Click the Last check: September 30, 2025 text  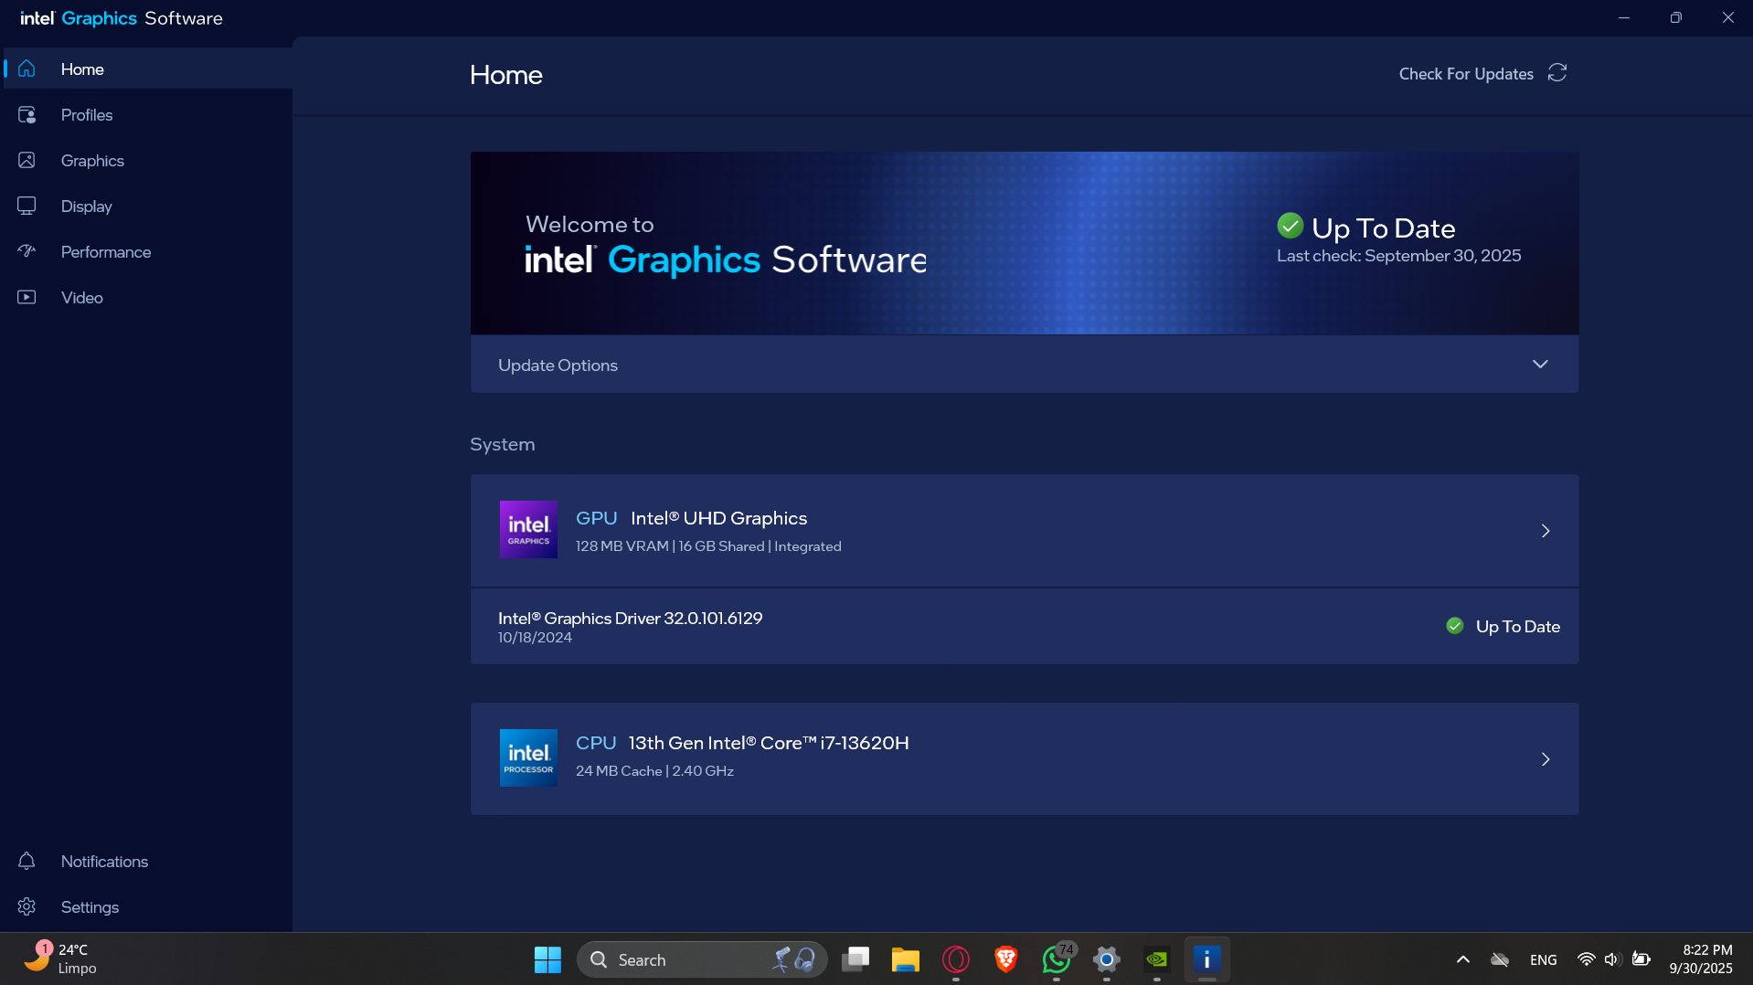(x=1398, y=256)
